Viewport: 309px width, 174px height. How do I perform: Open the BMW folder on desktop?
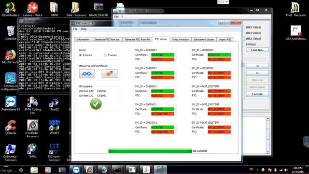point(55,9)
